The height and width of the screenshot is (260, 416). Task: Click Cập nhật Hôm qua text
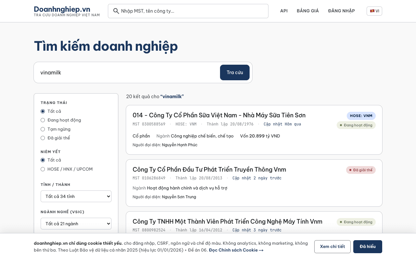coord(282,124)
